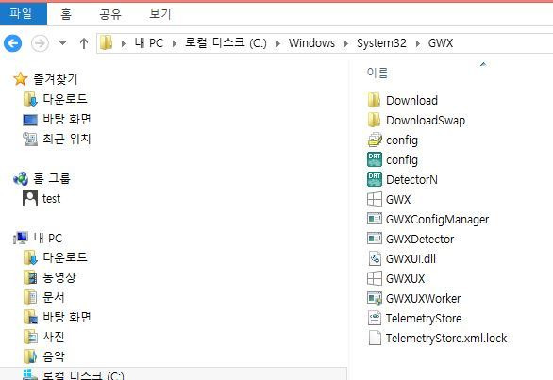553x380 pixels.
Task: Go back with the blue back arrow
Action: 12,43
